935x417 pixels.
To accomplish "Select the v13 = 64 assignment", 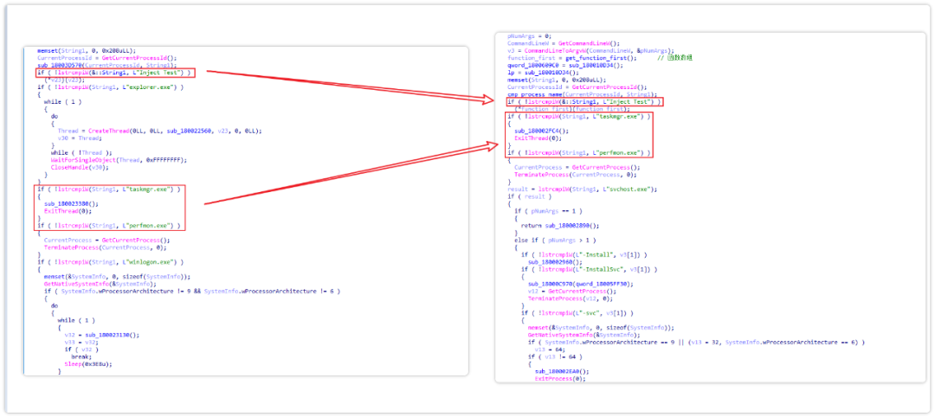I will 549,350.
